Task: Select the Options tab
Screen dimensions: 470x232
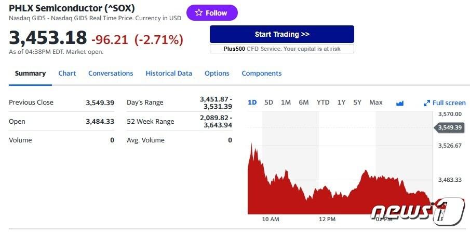Action: [217, 74]
